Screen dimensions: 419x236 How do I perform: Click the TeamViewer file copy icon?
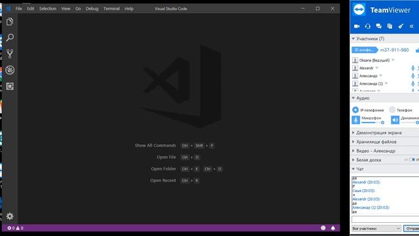pos(390,26)
